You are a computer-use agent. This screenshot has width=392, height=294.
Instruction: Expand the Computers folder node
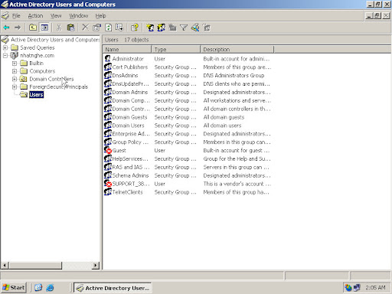coord(15,71)
